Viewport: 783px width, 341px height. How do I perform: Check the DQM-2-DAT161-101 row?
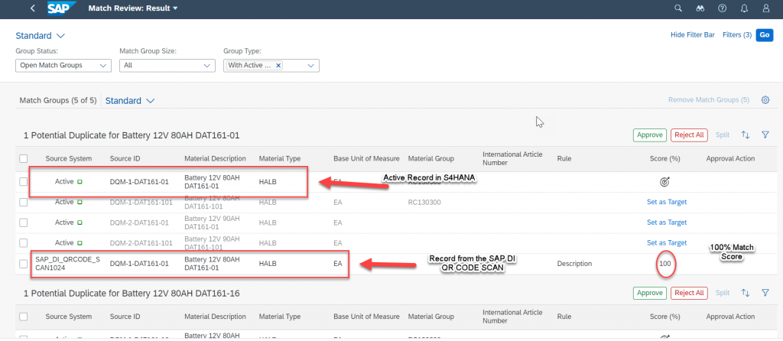[x=24, y=243]
